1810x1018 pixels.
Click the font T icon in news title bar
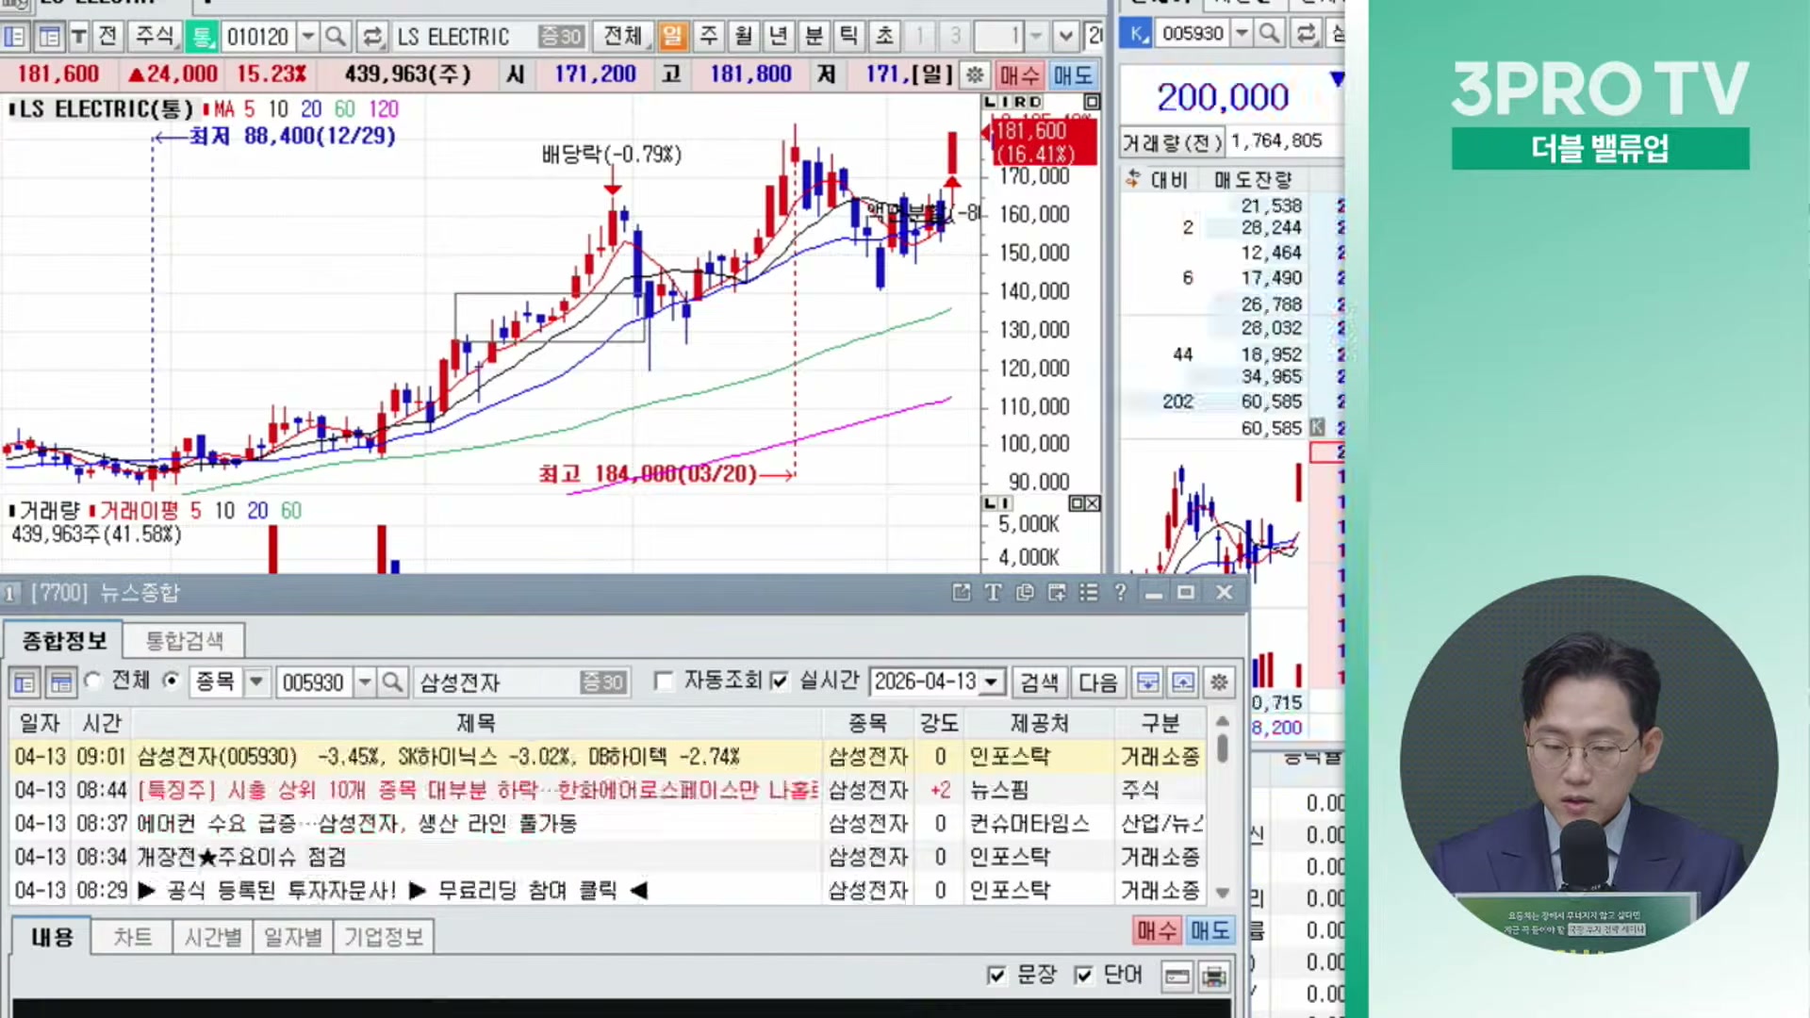(993, 592)
